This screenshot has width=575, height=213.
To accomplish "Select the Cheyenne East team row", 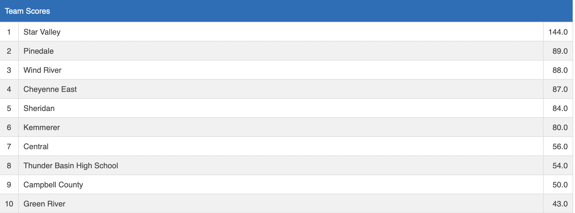I will tap(50, 89).
